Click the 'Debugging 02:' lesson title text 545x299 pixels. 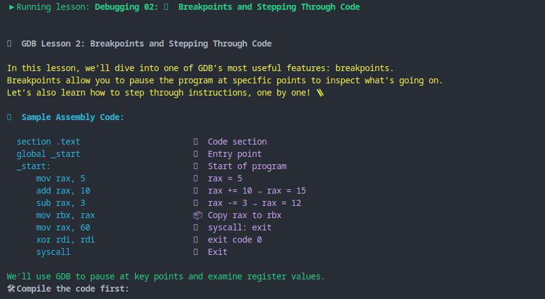click(x=126, y=7)
